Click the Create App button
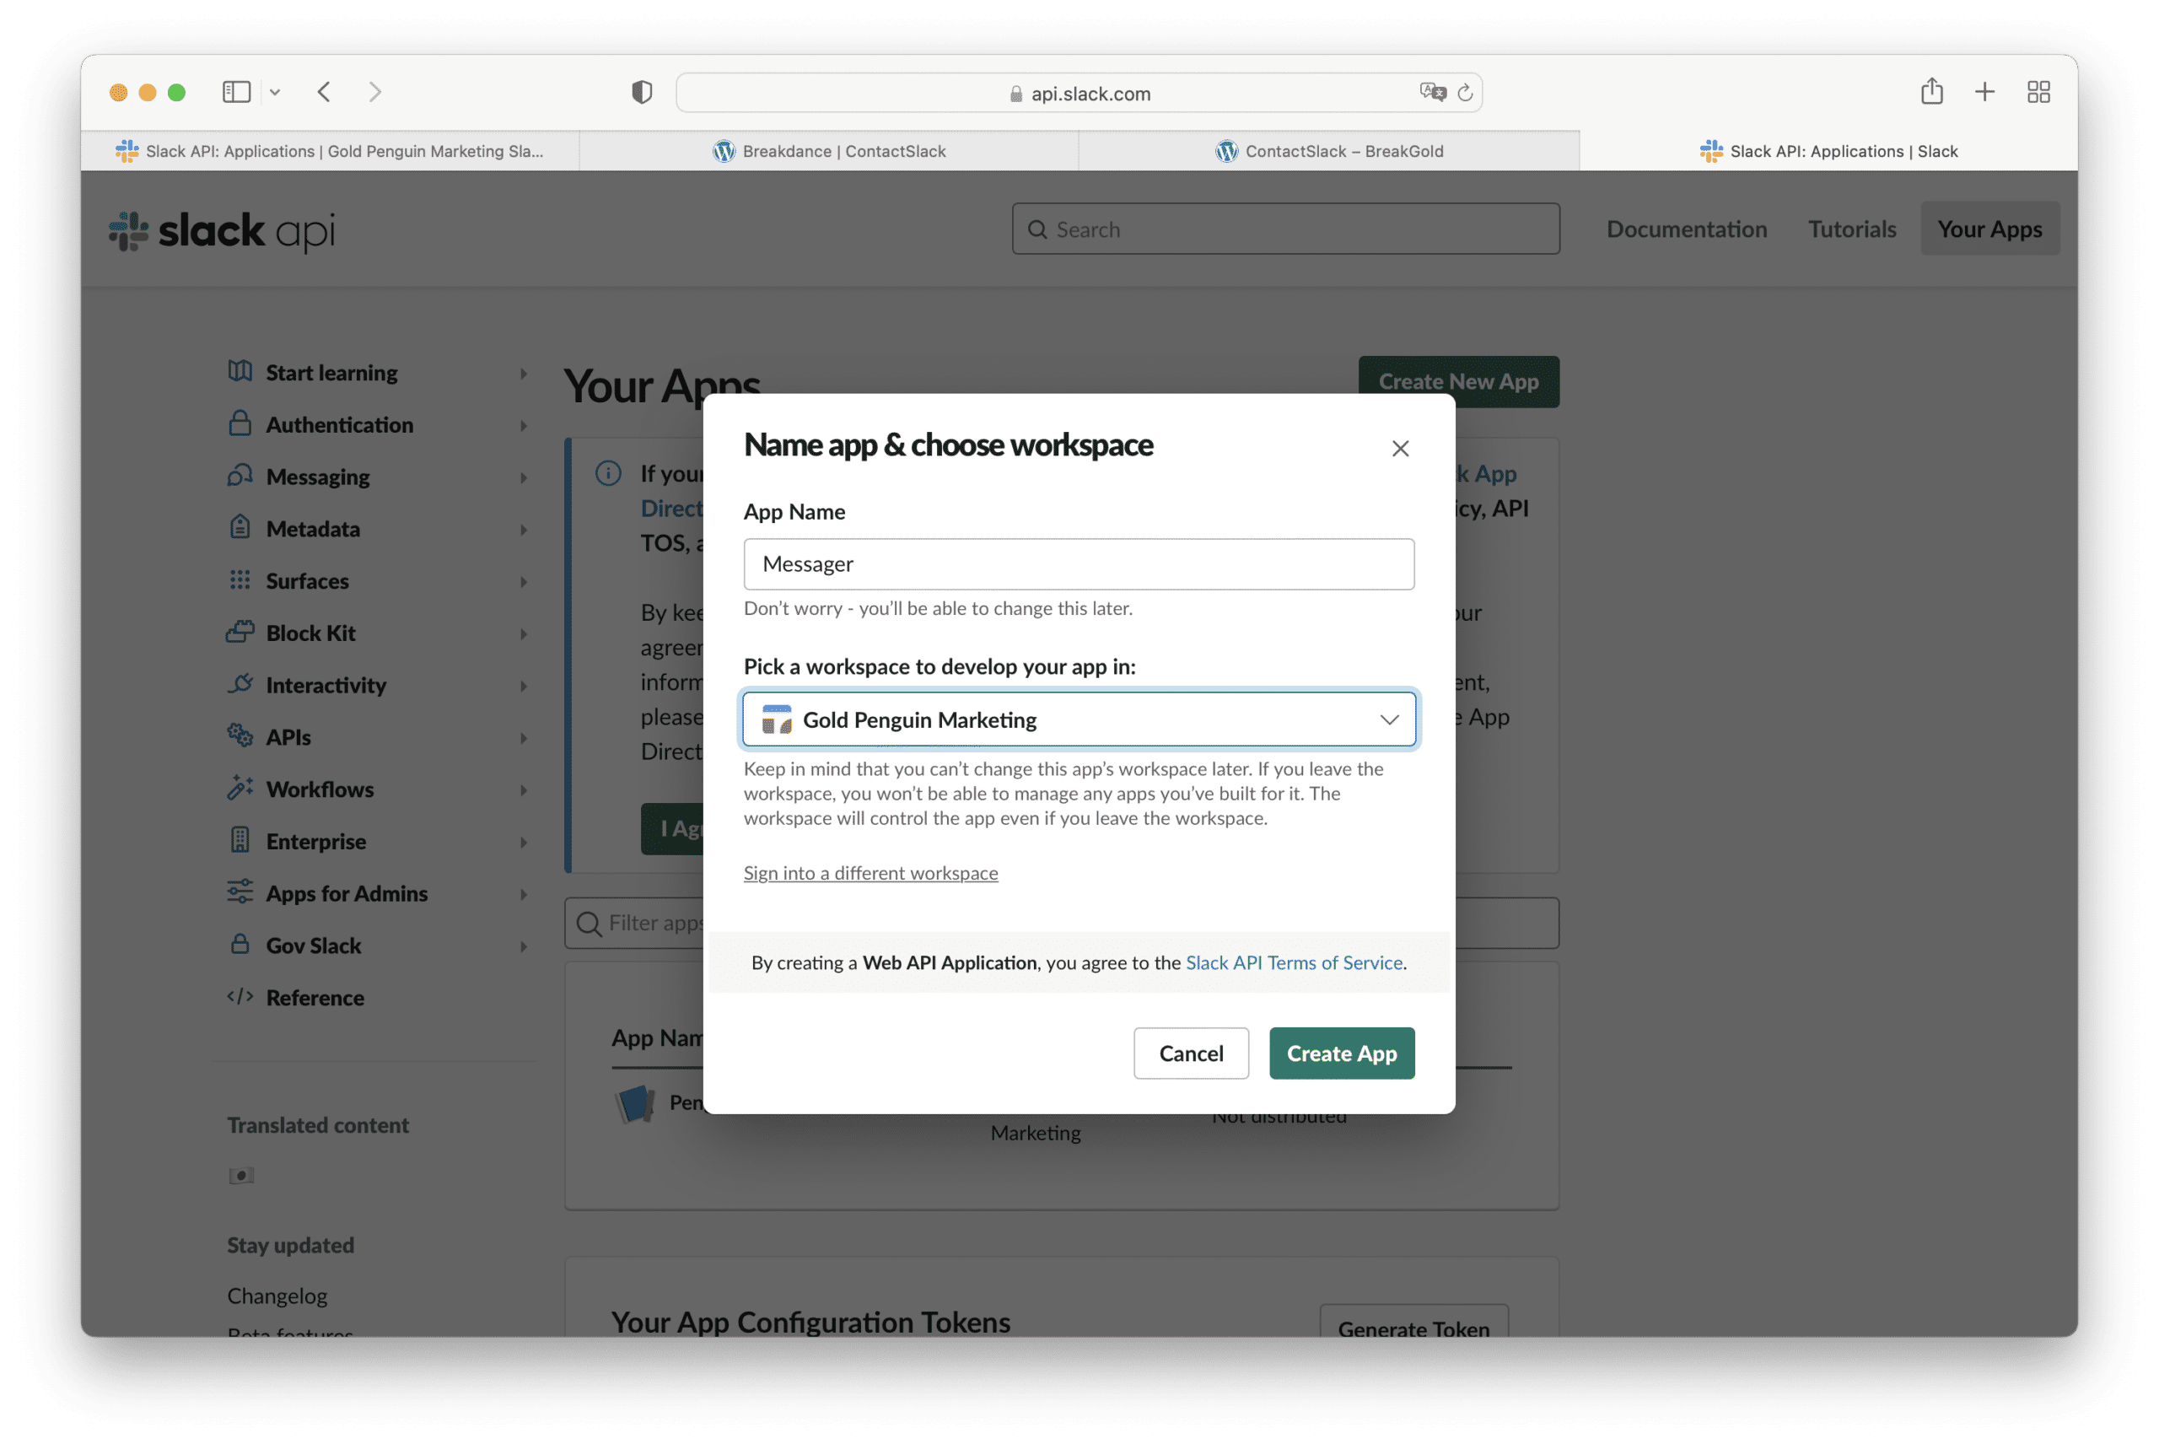 (x=1342, y=1053)
